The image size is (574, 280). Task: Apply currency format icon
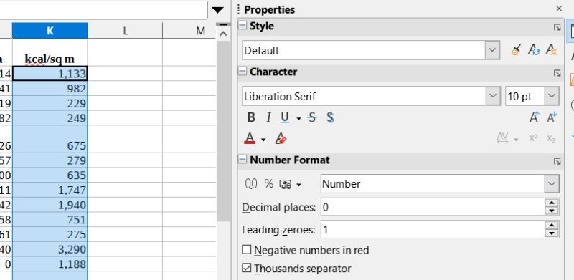(x=285, y=184)
